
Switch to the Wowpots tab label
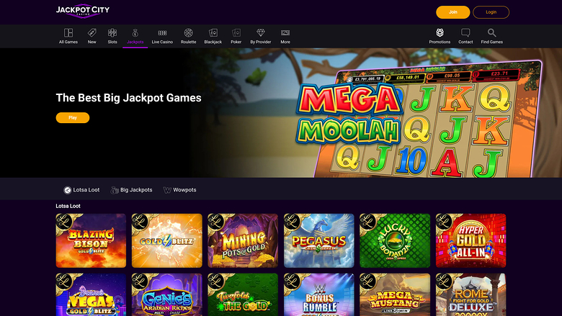click(184, 190)
